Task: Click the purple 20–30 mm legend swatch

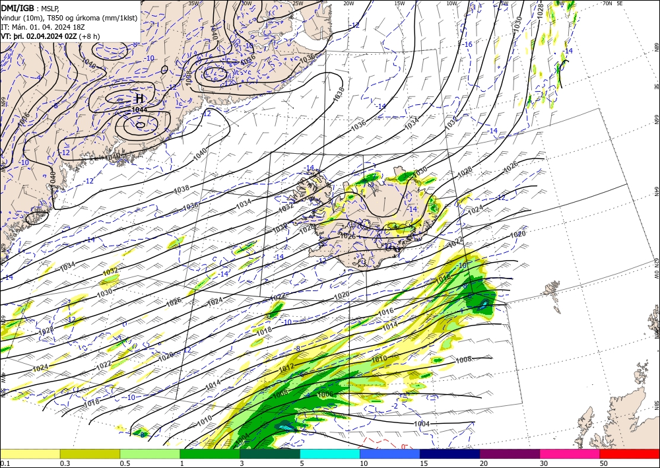Action: coord(510,453)
